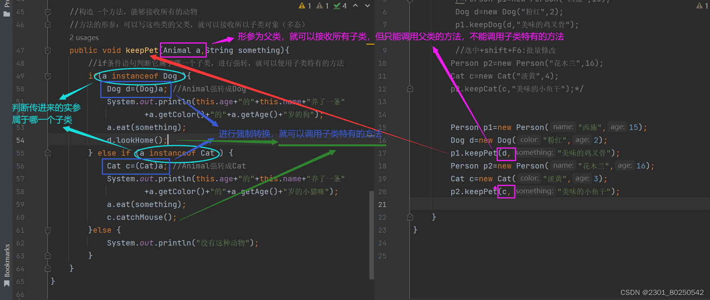
Task: Click 'something:' inlay hint on line 17
Action: (534, 153)
